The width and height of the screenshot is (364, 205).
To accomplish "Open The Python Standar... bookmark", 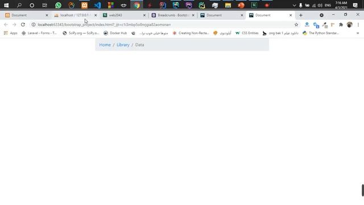I will (321, 33).
